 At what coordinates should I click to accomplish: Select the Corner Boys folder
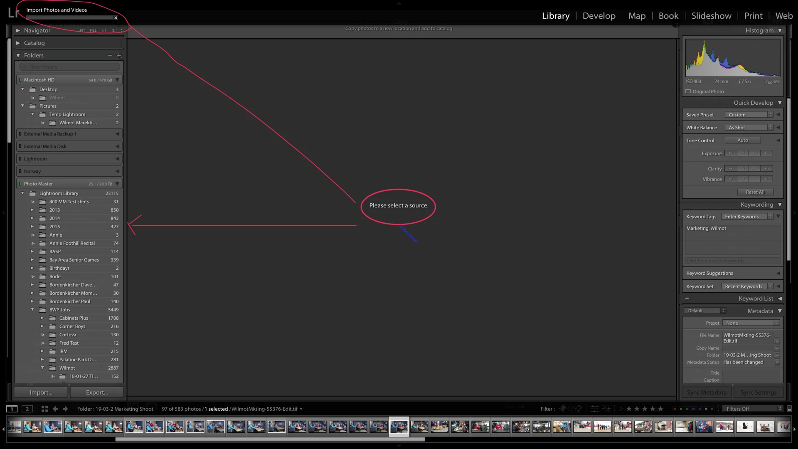tap(72, 326)
